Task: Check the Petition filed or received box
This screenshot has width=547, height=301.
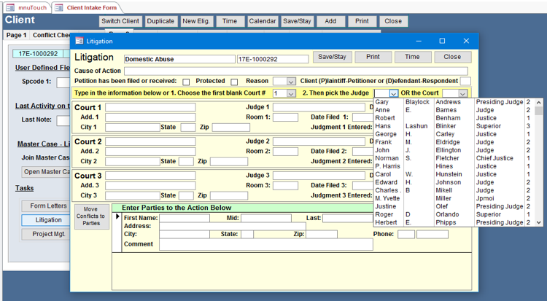Action: [187, 82]
